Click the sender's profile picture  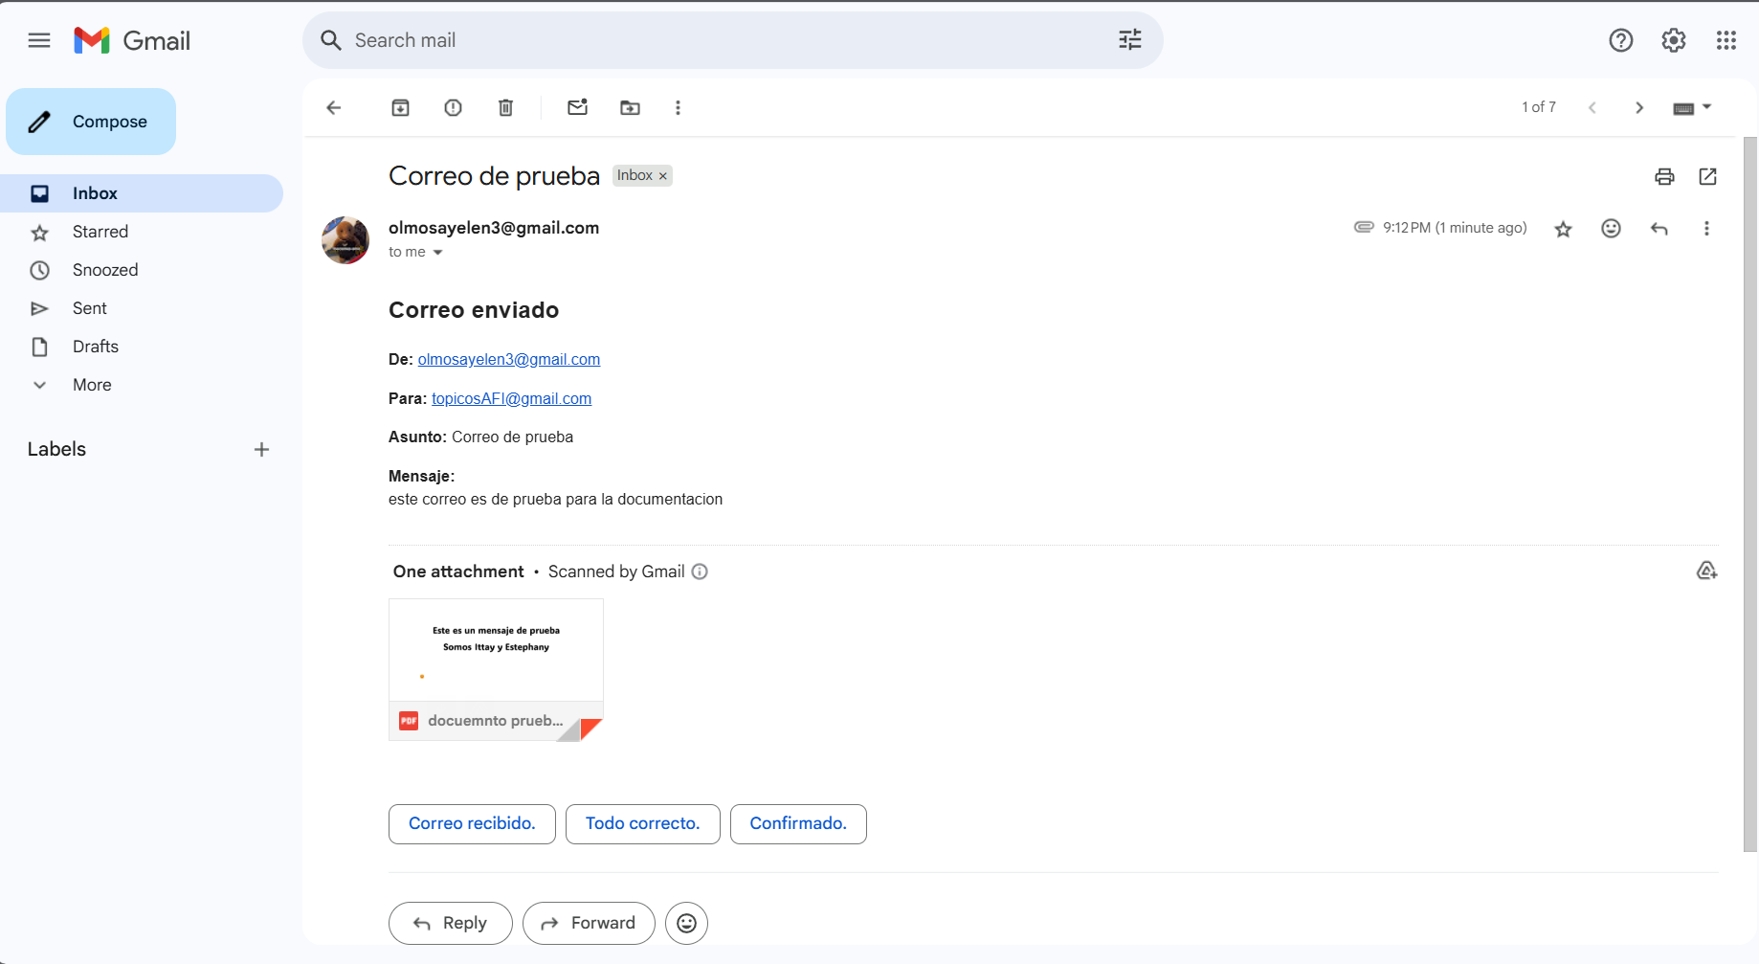pyautogui.click(x=345, y=240)
